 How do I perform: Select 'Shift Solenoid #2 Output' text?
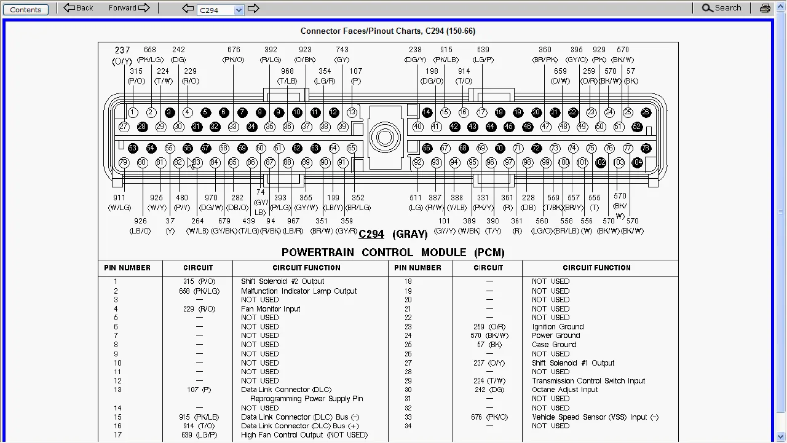[x=282, y=281]
